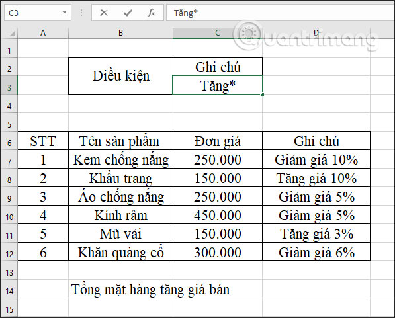Click the merged cell Điều kiện
The image size is (395, 318).
click(x=120, y=76)
